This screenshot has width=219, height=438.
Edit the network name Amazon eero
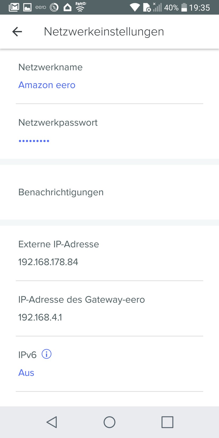click(47, 85)
